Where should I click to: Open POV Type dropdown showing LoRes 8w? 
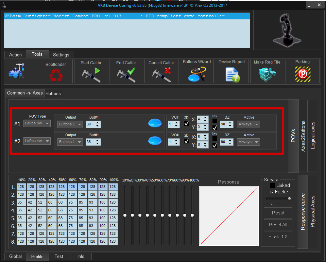tap(37, 123)
